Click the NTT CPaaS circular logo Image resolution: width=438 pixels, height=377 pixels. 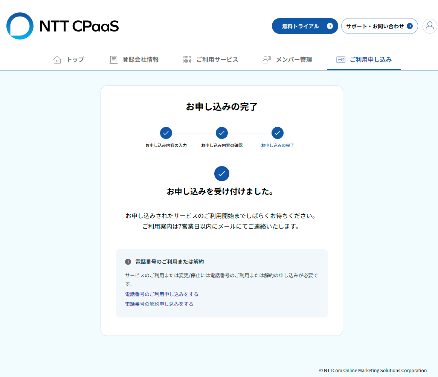pyautogui.click(x=20, y=26)
